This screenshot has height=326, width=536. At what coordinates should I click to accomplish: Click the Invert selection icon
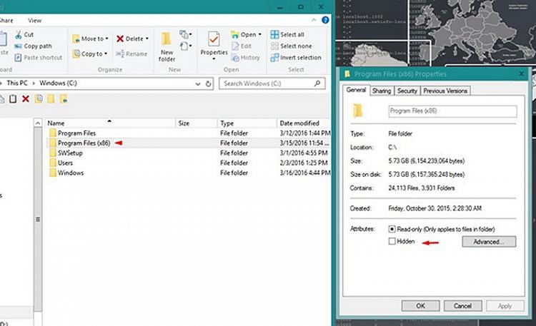point(274,58)
